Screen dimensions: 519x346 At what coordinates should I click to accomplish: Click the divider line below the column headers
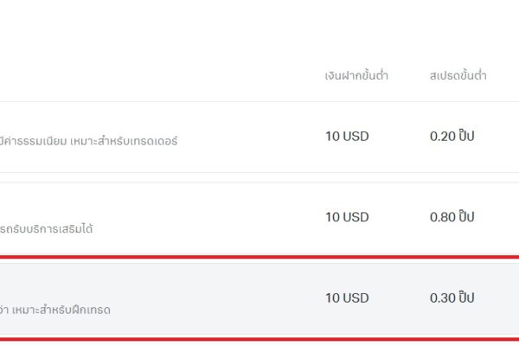point(259,101)
